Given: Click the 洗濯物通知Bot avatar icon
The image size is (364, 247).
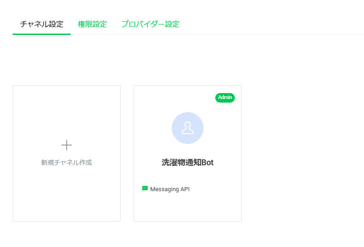Looking at the screenshot, I should coord(188,128).
